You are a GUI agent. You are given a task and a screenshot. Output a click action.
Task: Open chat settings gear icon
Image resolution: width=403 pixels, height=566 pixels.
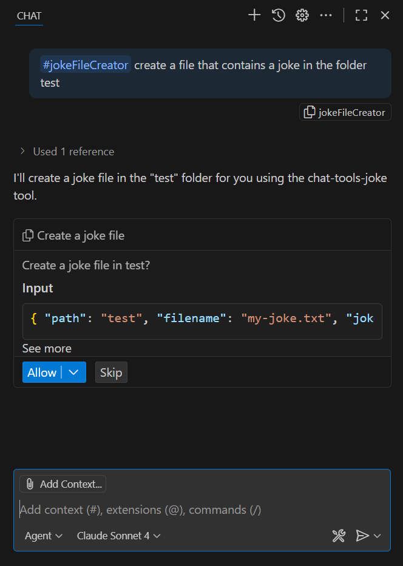click(x=302, y=16)
